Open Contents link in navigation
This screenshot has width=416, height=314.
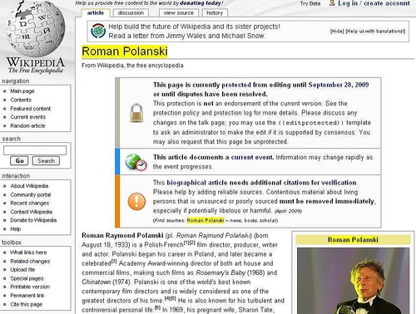pyautogui.click(x=21, y=100)
